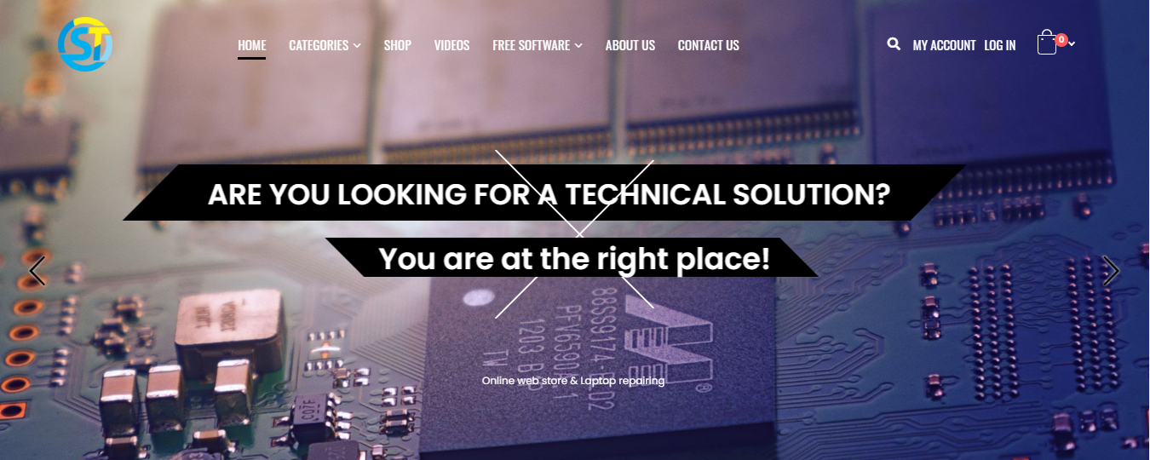
Task: Open the Shop menu item
Action: (x=397, y=45)
